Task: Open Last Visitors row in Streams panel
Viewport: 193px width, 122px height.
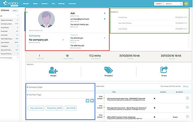Action: coord(153,29)
